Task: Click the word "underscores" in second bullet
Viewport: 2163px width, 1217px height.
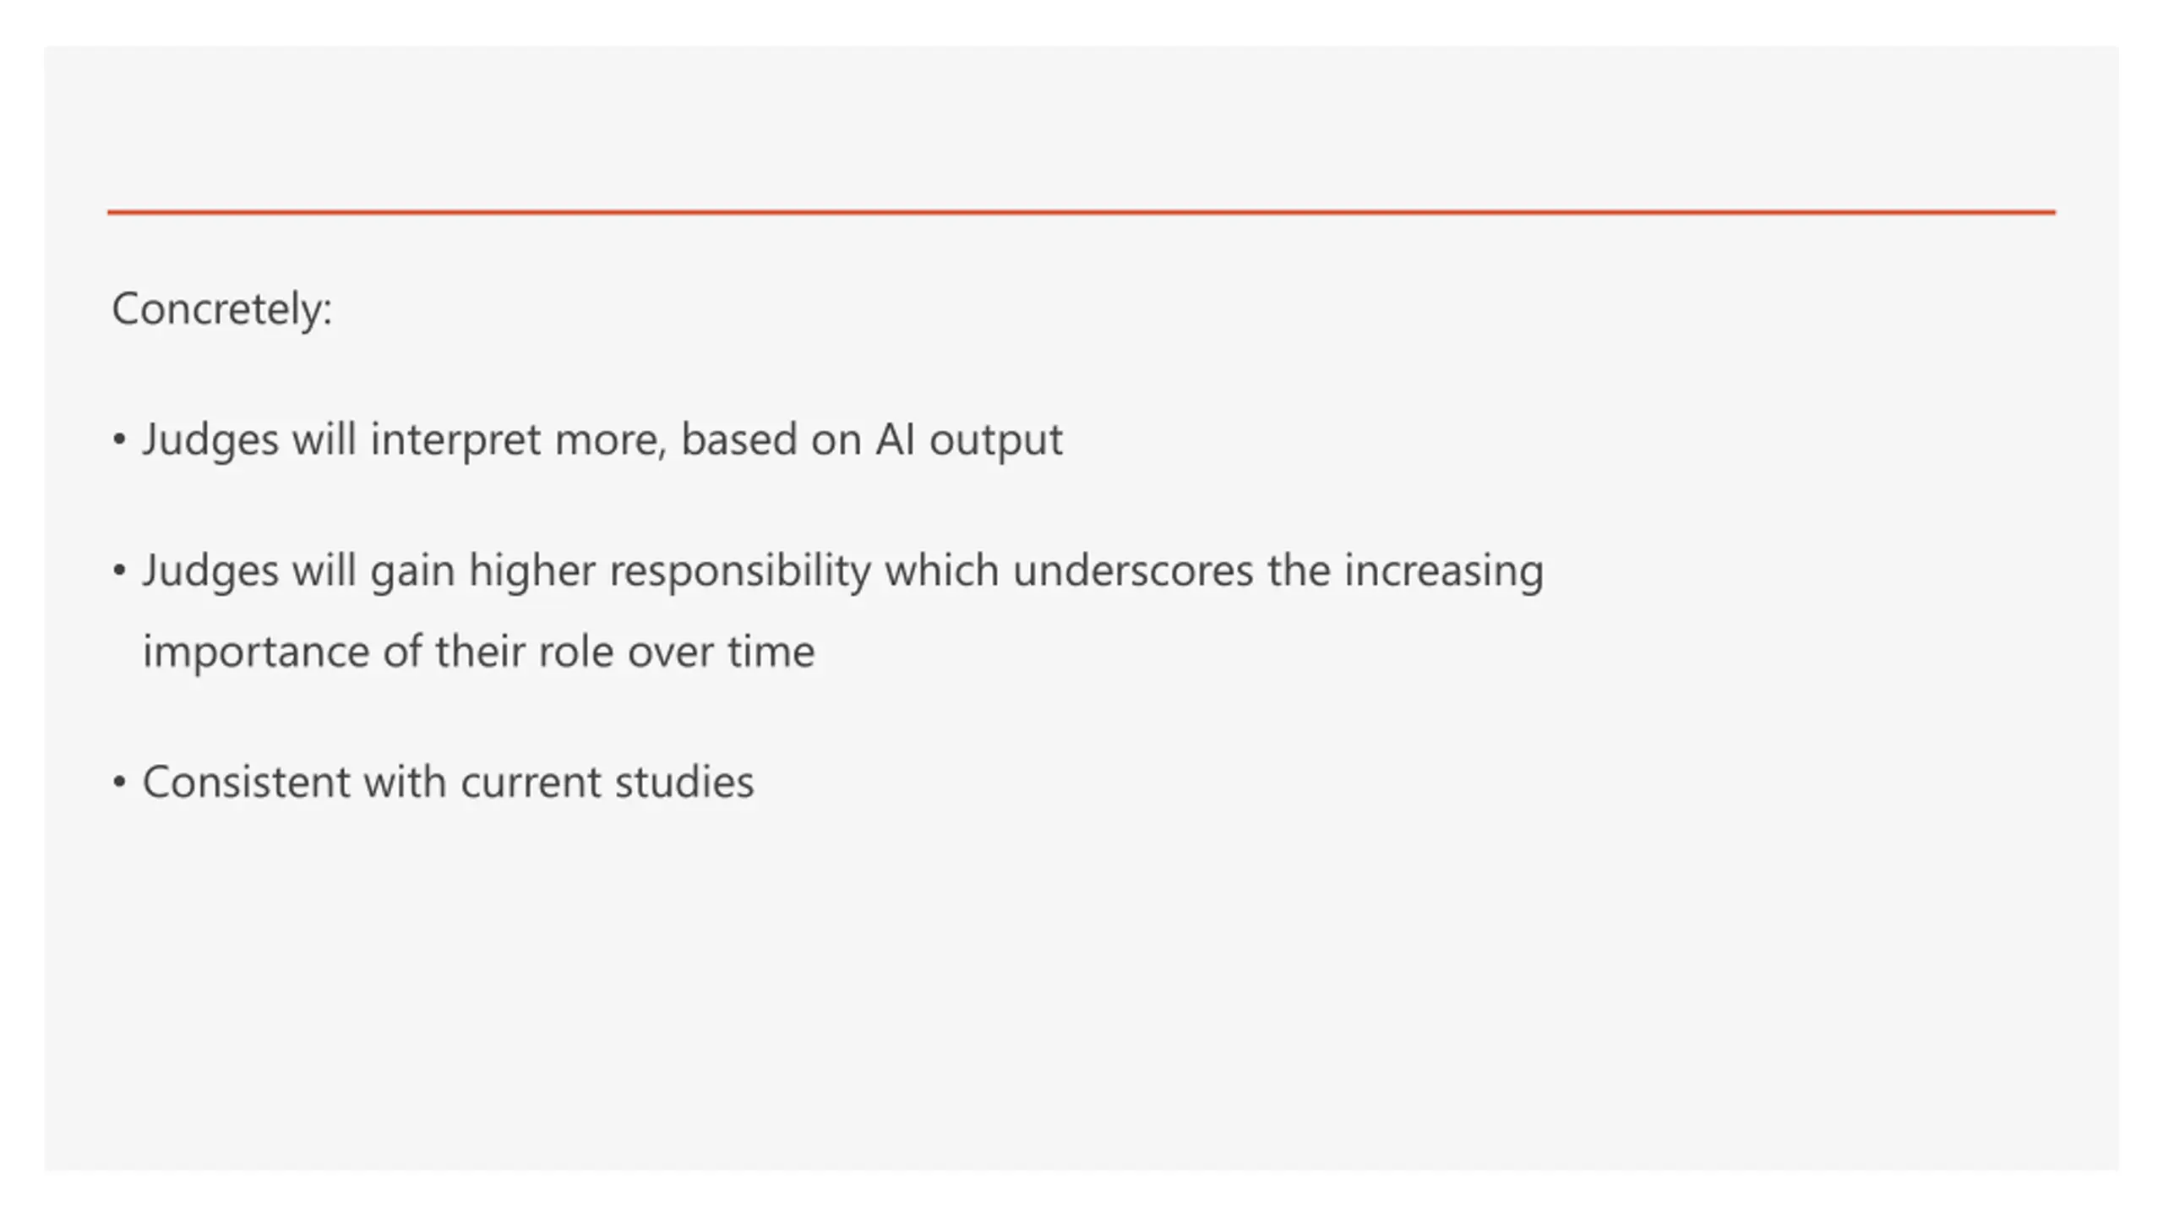Action: (1133, 571)
